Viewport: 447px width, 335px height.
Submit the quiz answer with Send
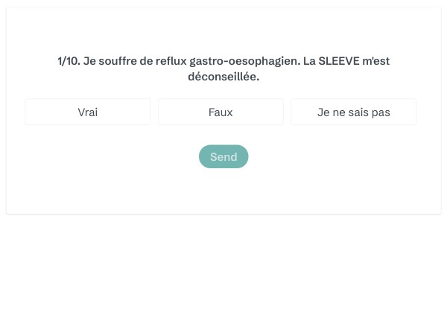pyautogui.click(x=223, y=156)
